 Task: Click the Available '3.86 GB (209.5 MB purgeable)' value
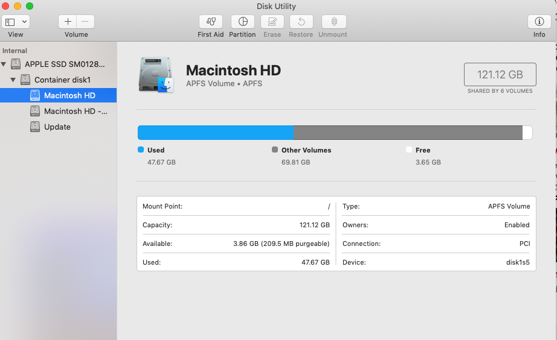coord(282,244)
